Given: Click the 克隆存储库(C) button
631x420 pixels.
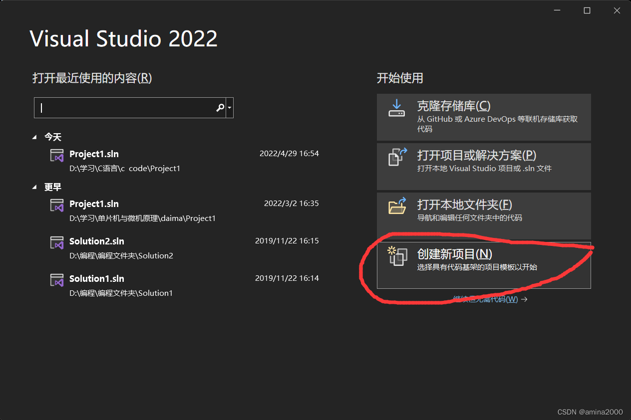Looking at the screenshot, I should [x=484, y=117].
